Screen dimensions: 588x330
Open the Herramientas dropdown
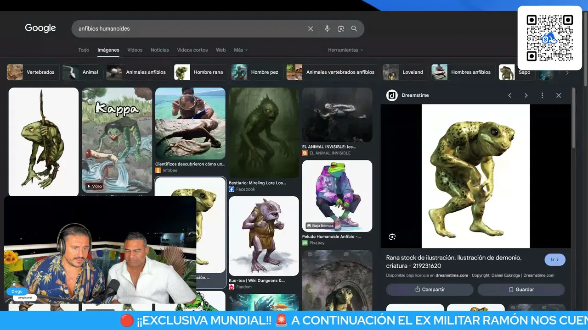point(345,50)
